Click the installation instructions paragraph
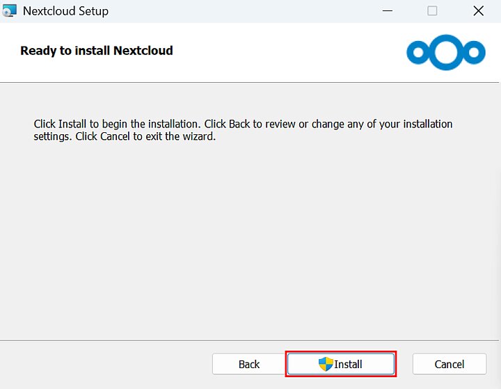Screen dimensions: 501x389 (243, 130)
